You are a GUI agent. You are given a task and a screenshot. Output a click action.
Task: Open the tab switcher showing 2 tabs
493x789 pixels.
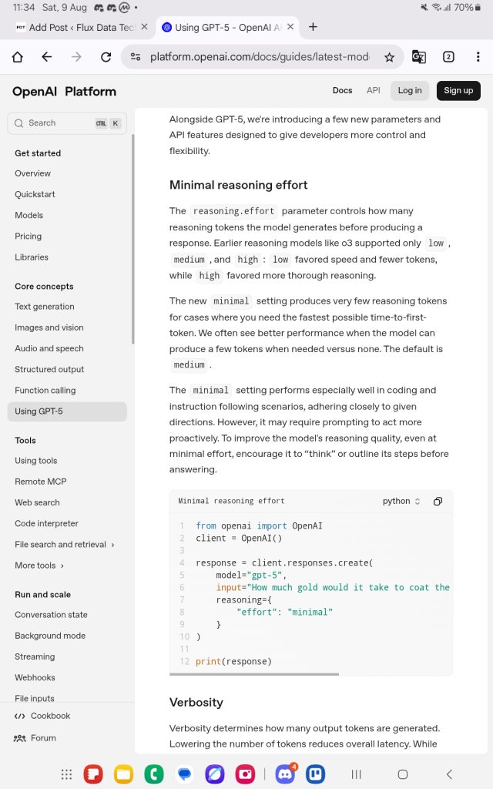[448, 57]
